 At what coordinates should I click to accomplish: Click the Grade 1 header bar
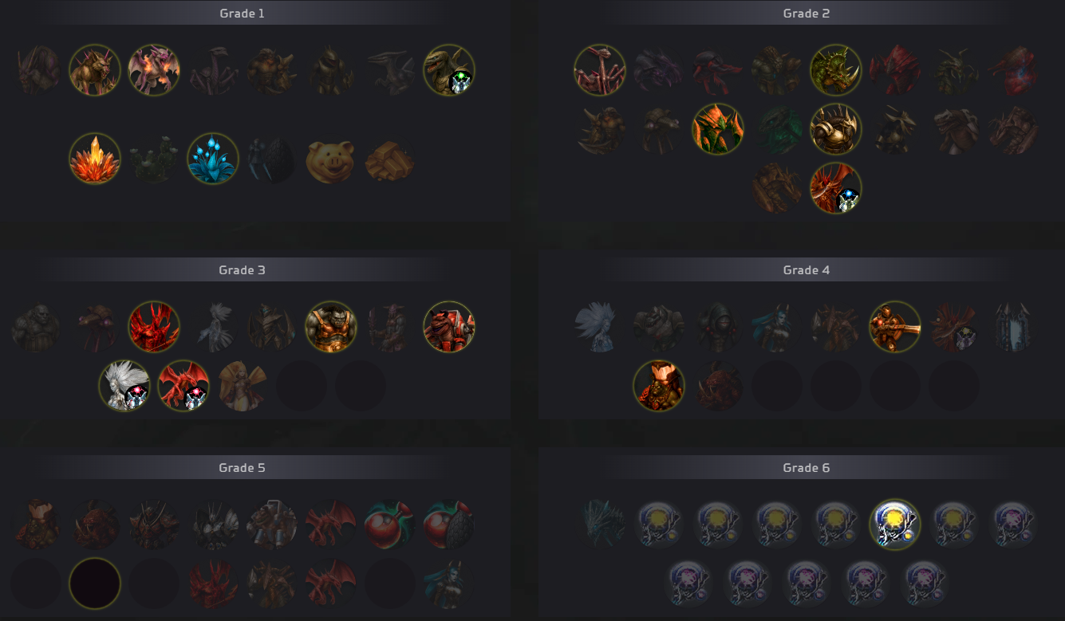coord(242,14)
